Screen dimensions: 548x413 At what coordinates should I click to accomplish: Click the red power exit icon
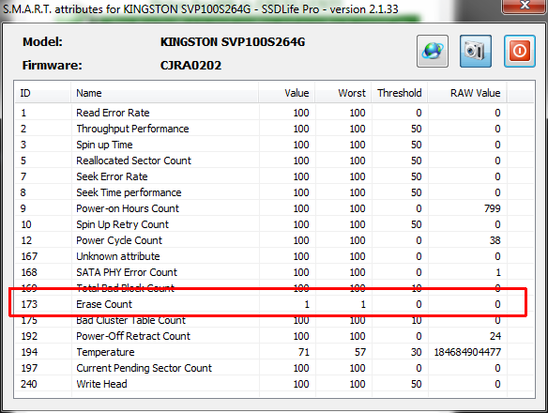[519, 51]
